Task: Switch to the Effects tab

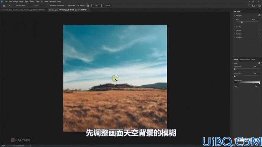Action: [x=236, y=59]
